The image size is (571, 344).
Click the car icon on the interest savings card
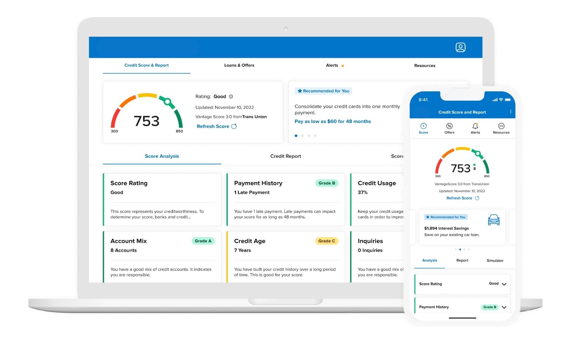click(x=494, y=220)
